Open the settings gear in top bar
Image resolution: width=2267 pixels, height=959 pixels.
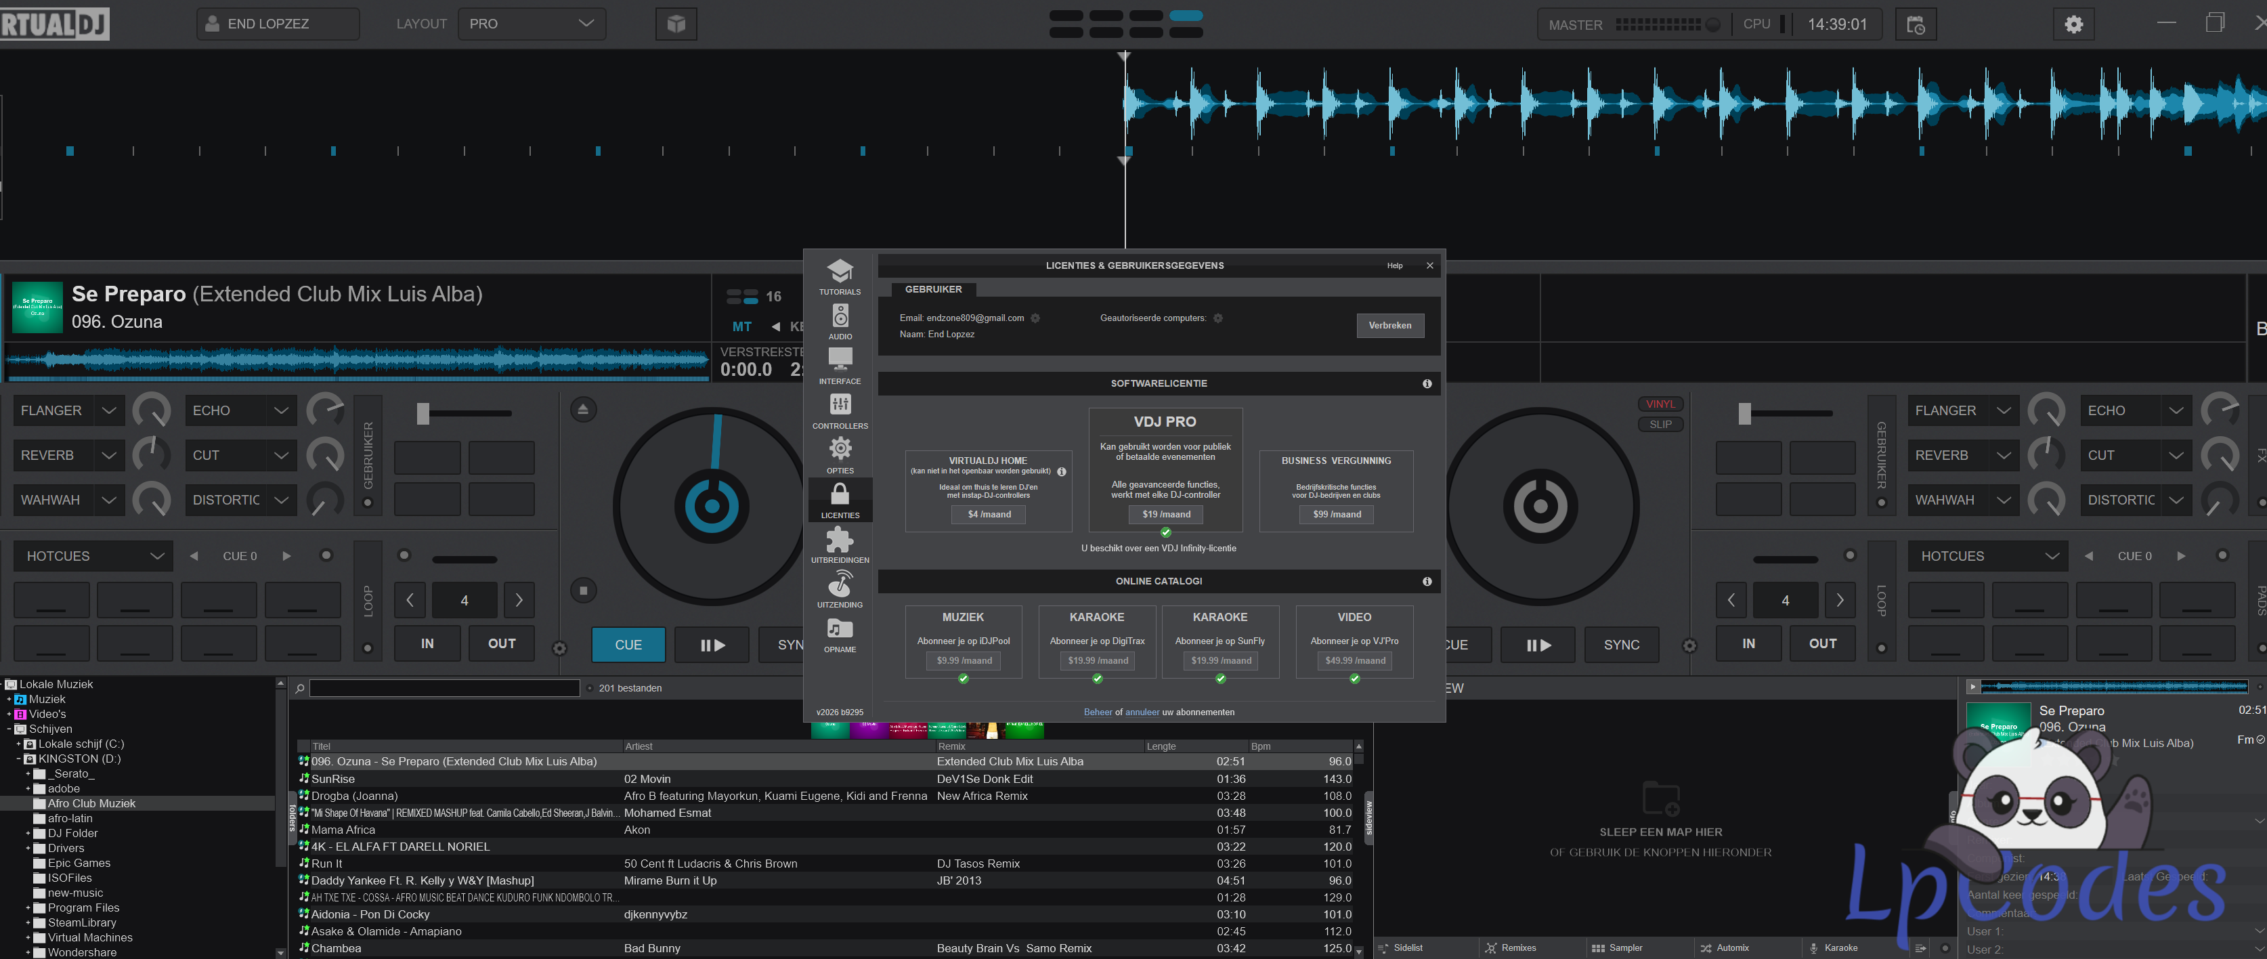click(x=2074, y=24)
